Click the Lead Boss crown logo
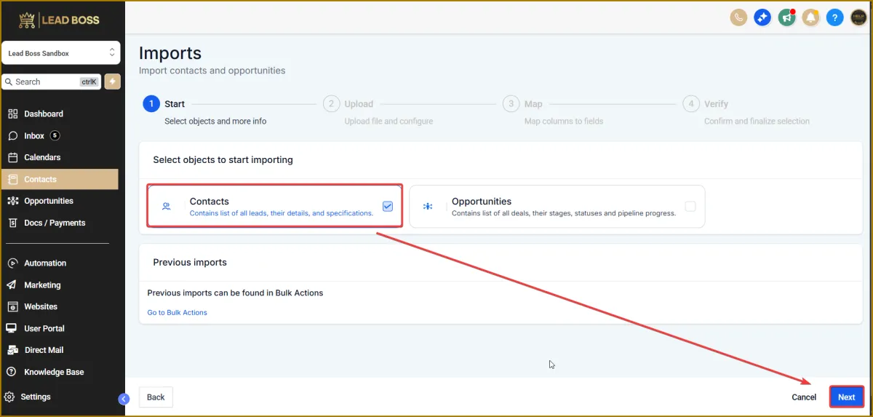The image size is (873, 417). pos(27,20)
